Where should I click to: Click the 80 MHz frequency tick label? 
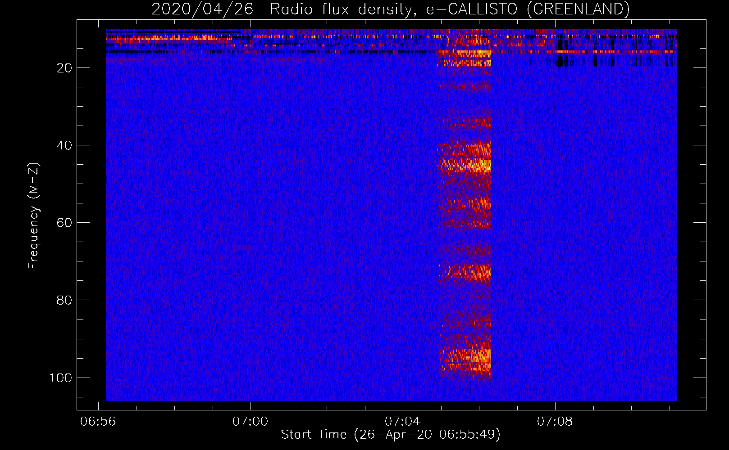[x=64, y=300]
